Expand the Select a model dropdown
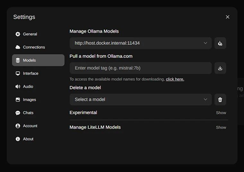 141,99
